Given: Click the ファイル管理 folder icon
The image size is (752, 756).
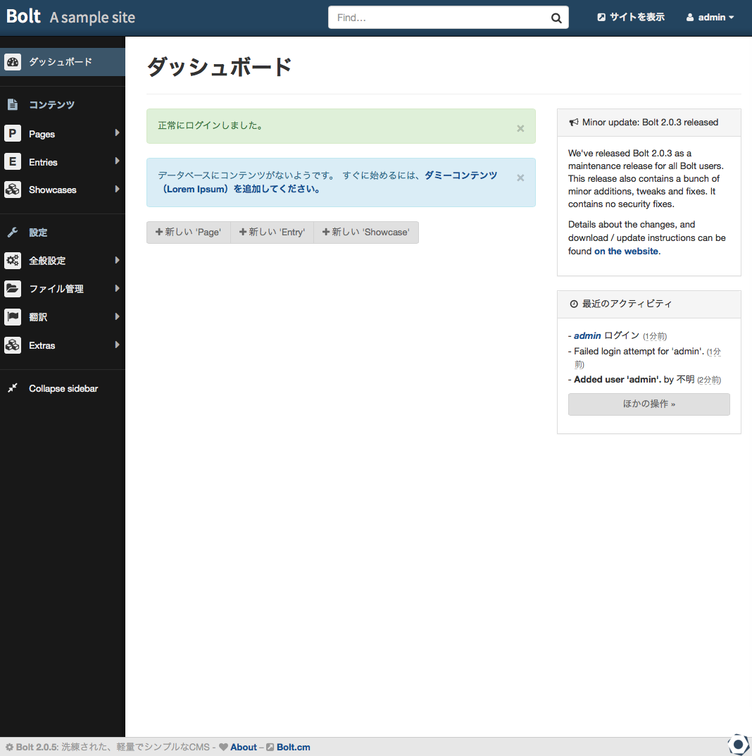Looking at the screenshot, I should coord(13,288).
